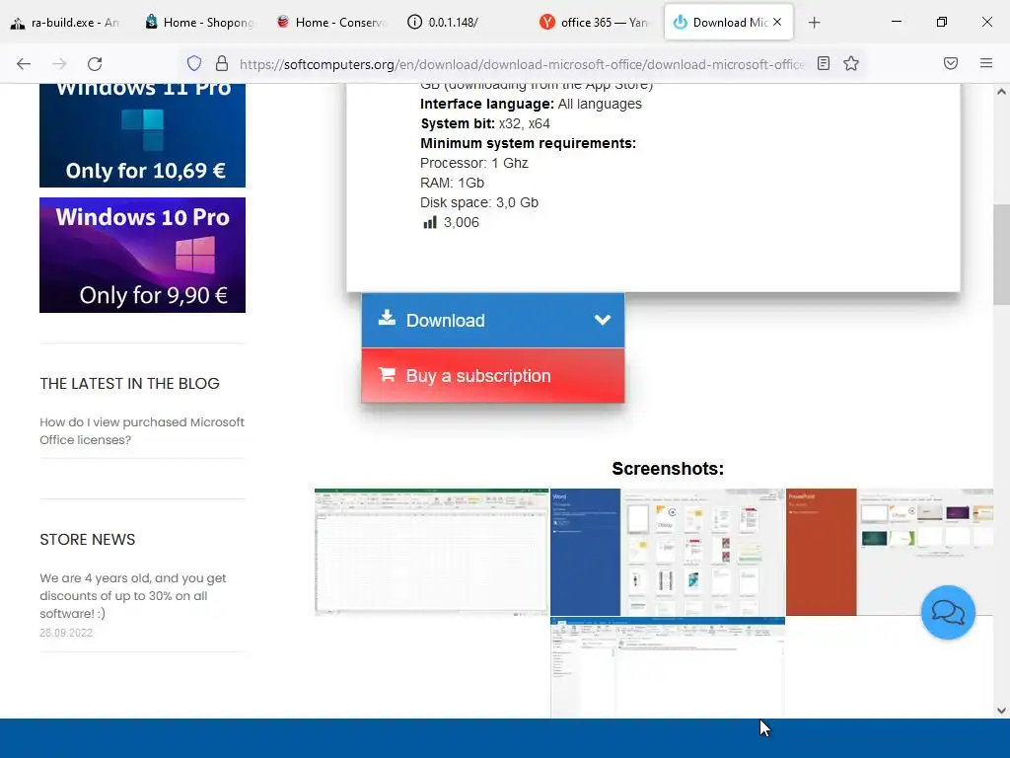The image size is (1010, 758).
Task: Click the blue Download button
Action: click(x=493, y=321)
